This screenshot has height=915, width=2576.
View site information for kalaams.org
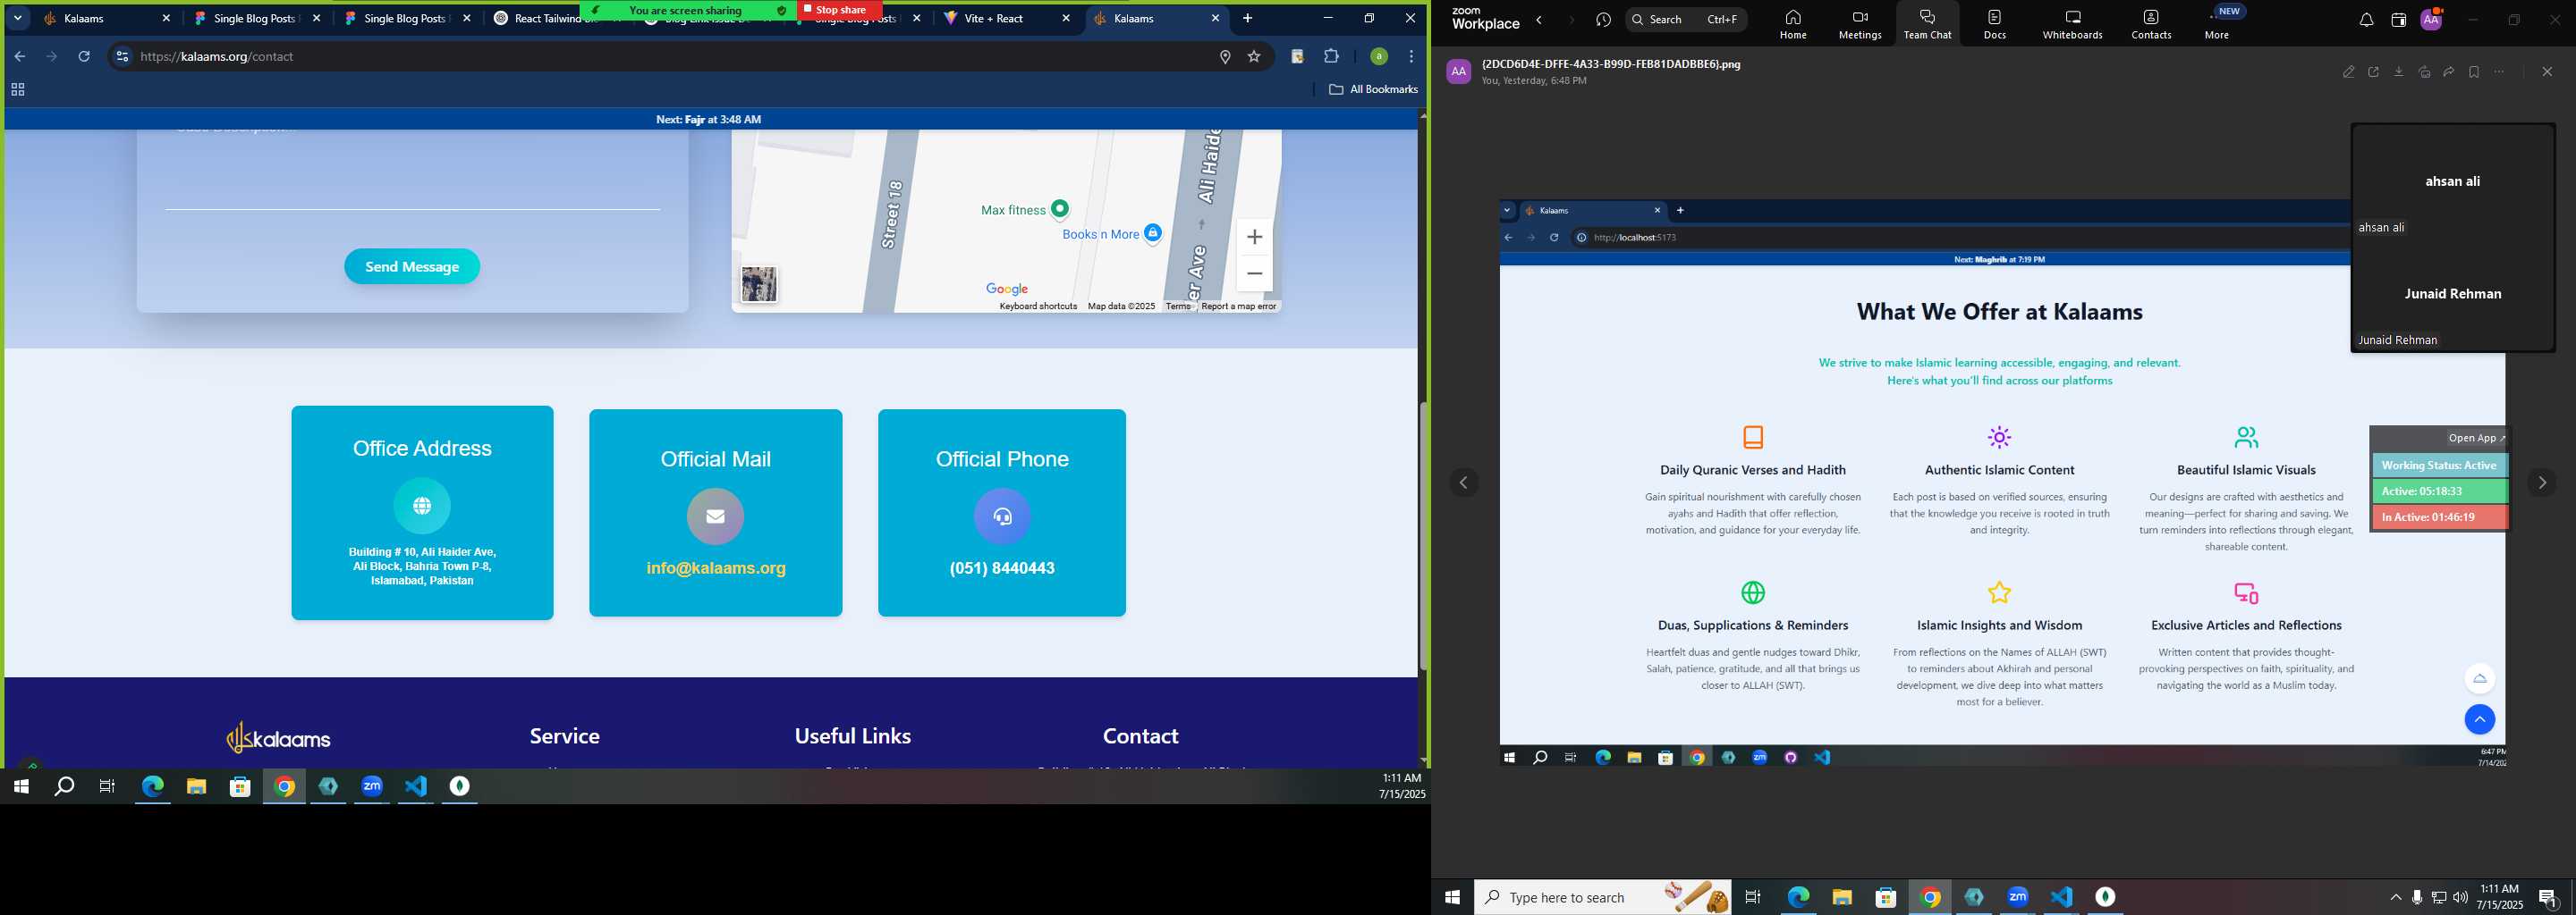[122, 57]
